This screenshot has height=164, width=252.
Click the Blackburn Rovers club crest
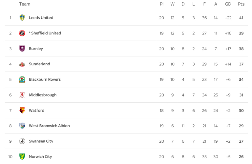pos(22,79)
